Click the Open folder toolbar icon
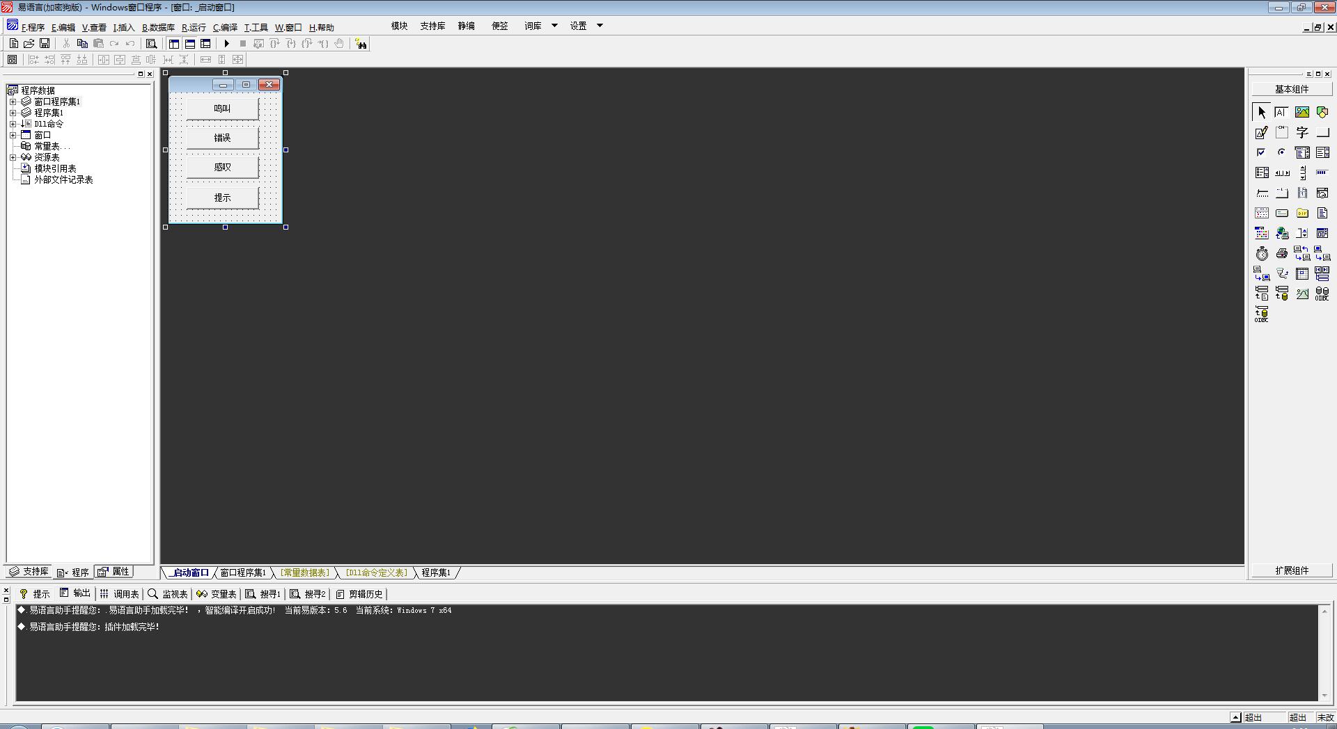Image resolution: width=1337 pixels, height=729 pixels. click(x=29, y=43)
